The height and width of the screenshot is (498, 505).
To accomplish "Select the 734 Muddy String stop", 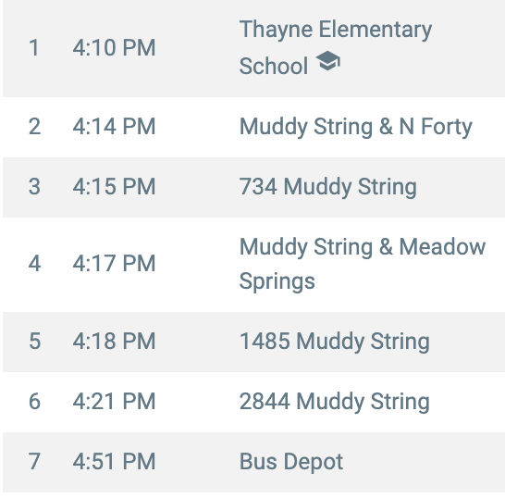I will pos(253,187).
